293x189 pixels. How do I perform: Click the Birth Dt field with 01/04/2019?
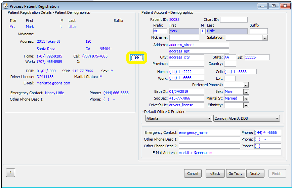[186, 92]
